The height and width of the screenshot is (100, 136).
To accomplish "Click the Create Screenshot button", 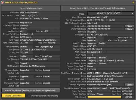I will tap(13, 96).
